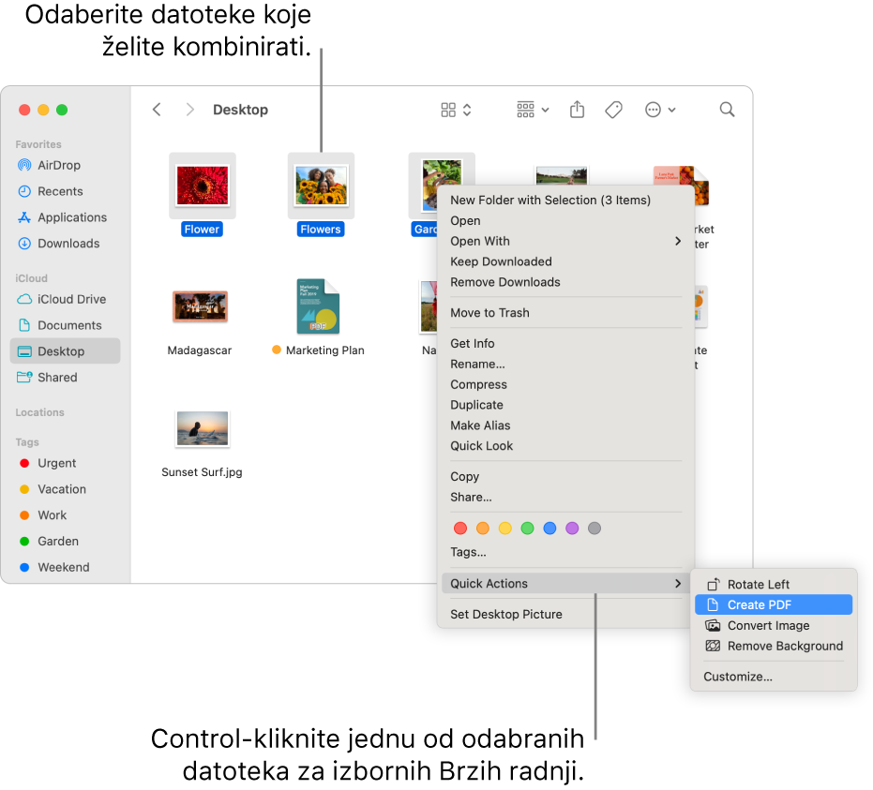
Task: Click the Search magnifier icon
Action: click(x=727, y=110)
